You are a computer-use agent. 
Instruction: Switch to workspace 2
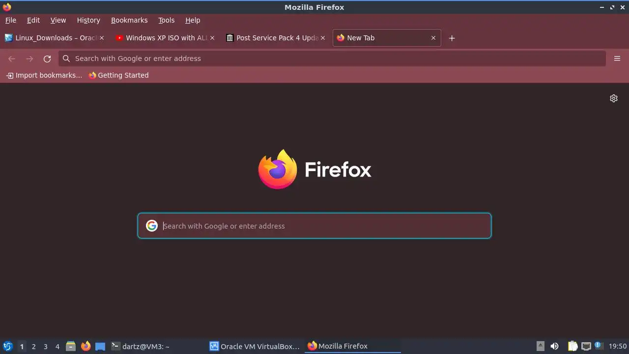click(33, 346)
